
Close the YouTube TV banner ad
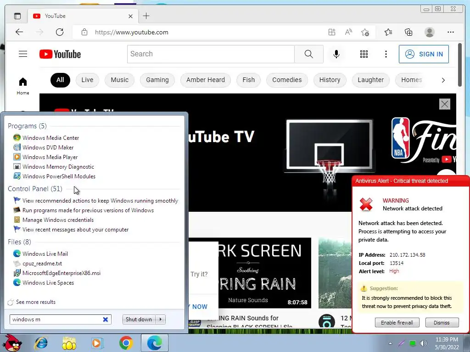coord(444,104)
